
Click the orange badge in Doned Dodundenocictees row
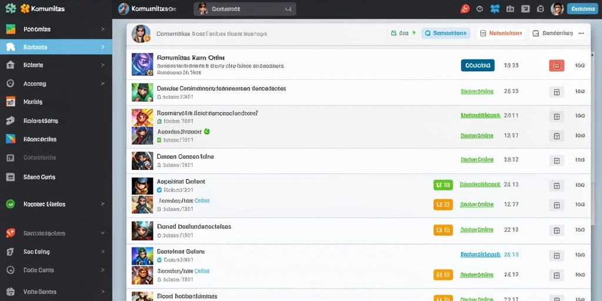[443, 230]
